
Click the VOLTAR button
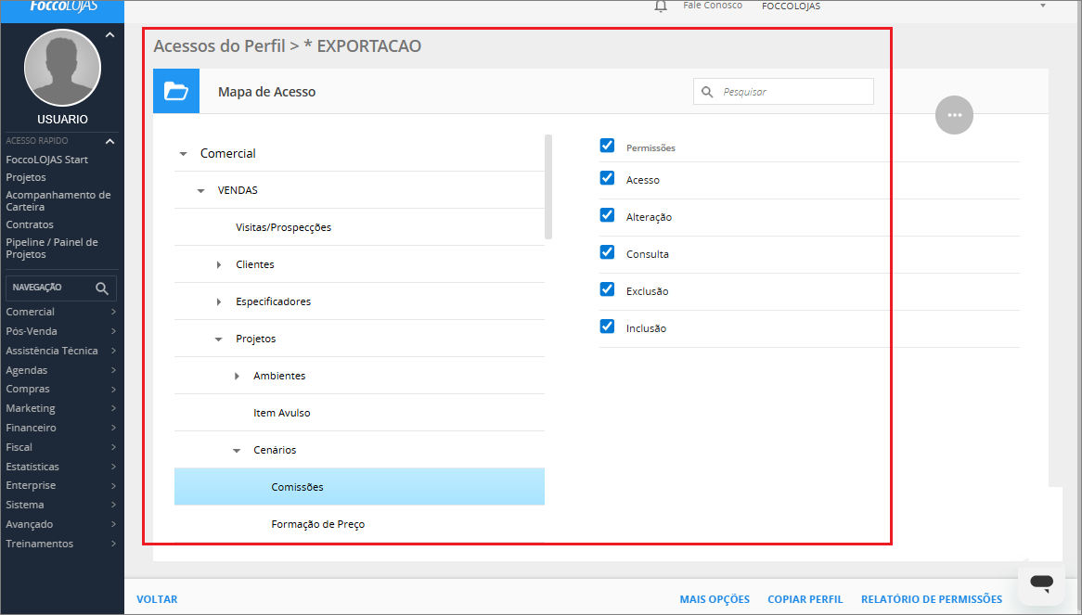point(157,599)
